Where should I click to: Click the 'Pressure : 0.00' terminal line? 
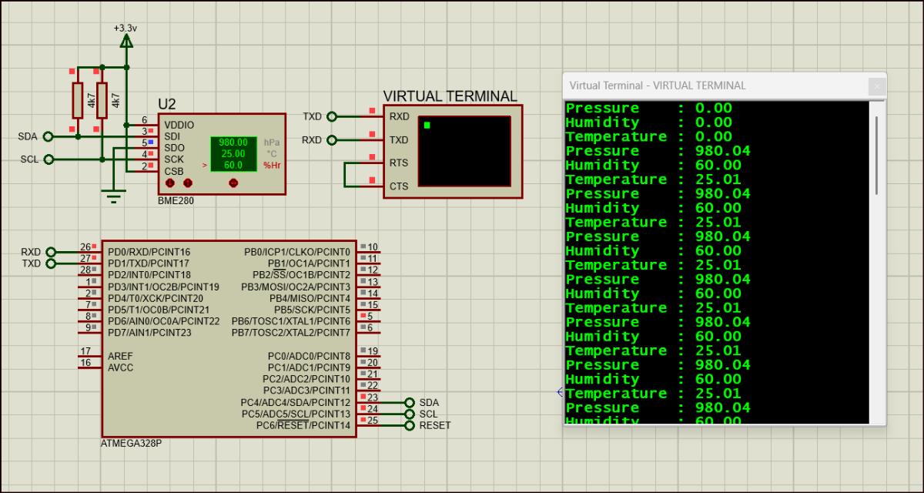648,108
